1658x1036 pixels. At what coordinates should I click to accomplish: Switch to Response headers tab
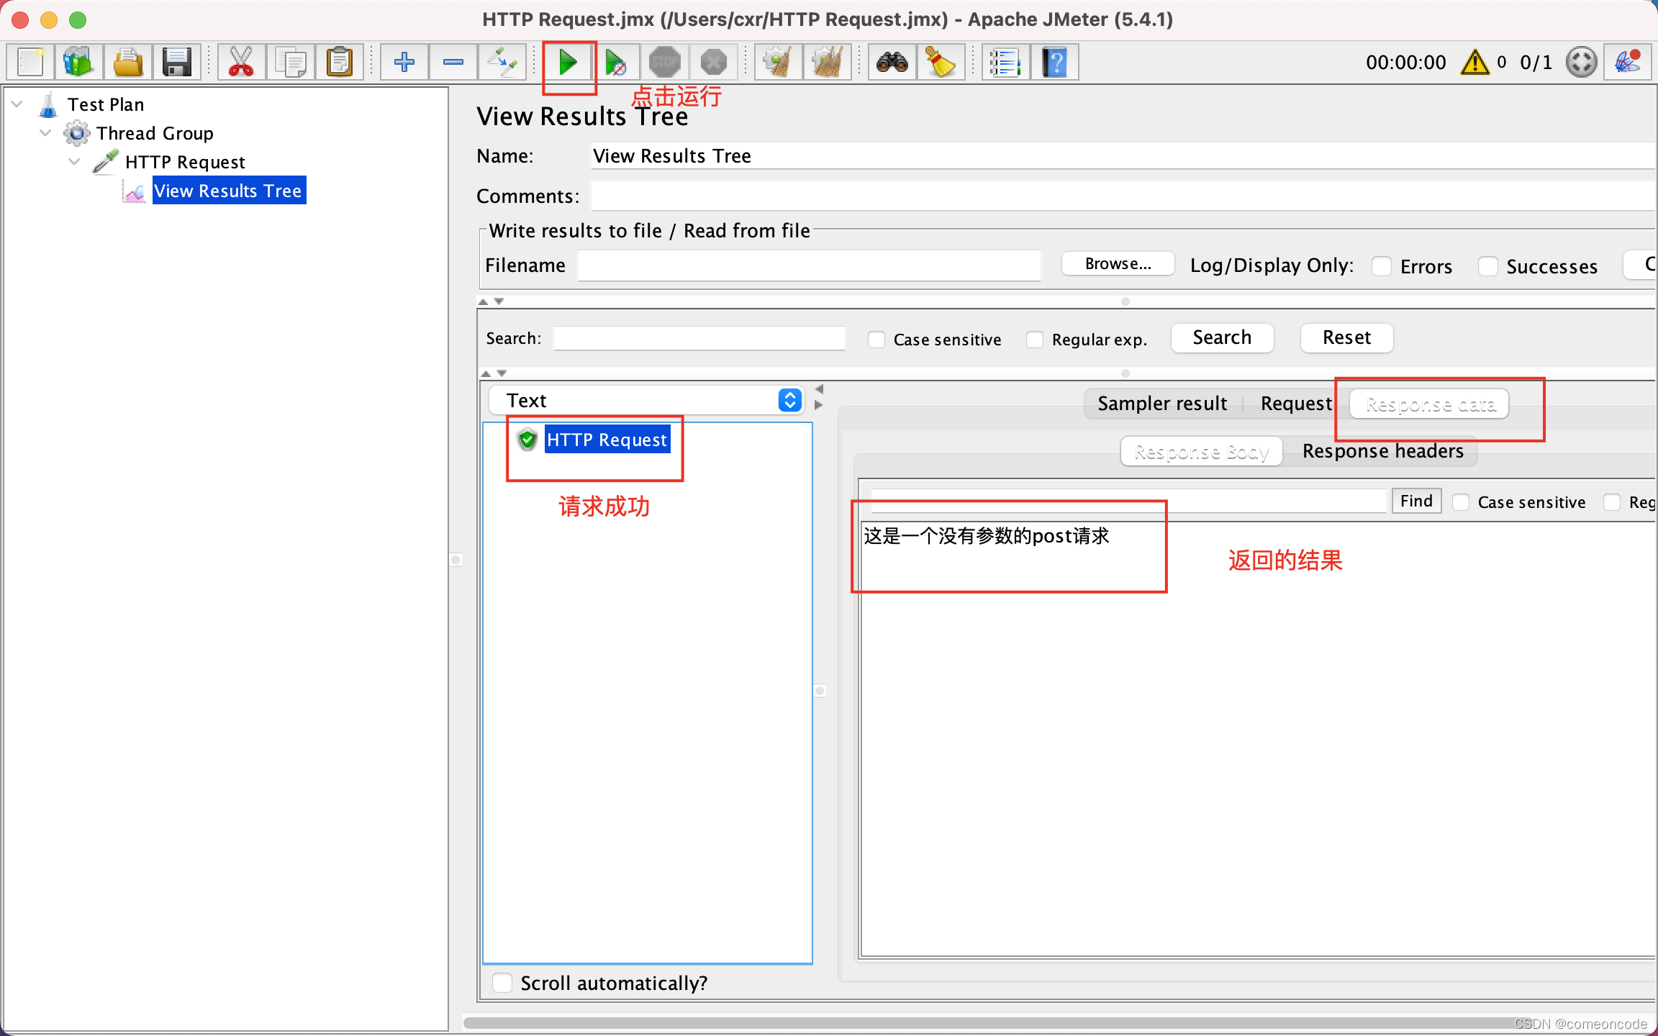click(x=1382, y=451)
